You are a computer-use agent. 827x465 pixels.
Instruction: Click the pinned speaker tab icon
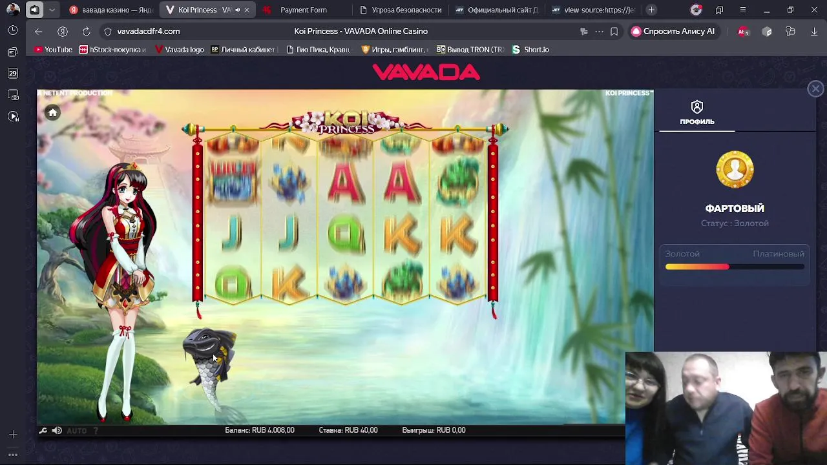[x=34, y=10]
